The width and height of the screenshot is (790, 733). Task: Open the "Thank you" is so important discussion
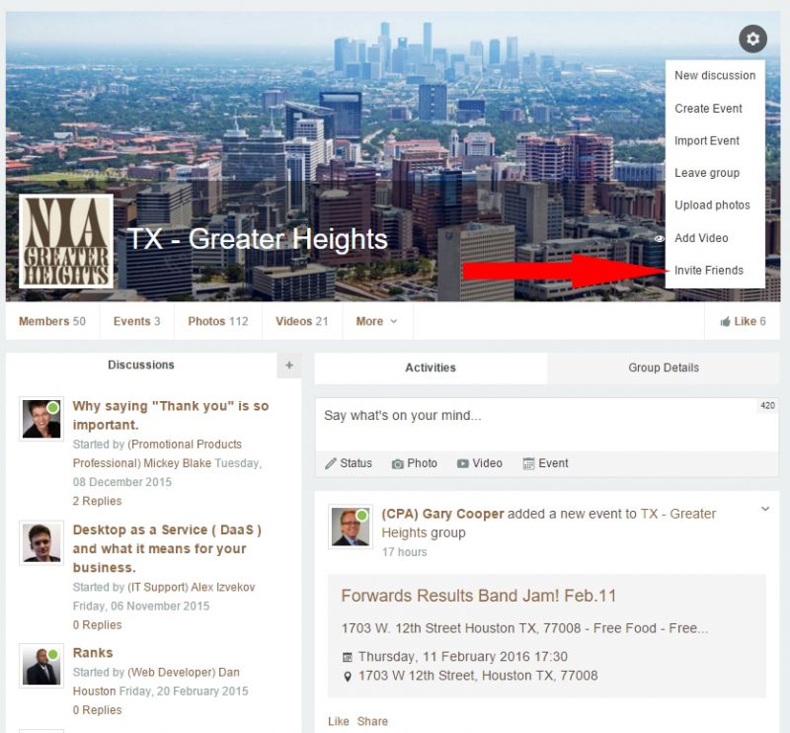[x=171, y=416]
